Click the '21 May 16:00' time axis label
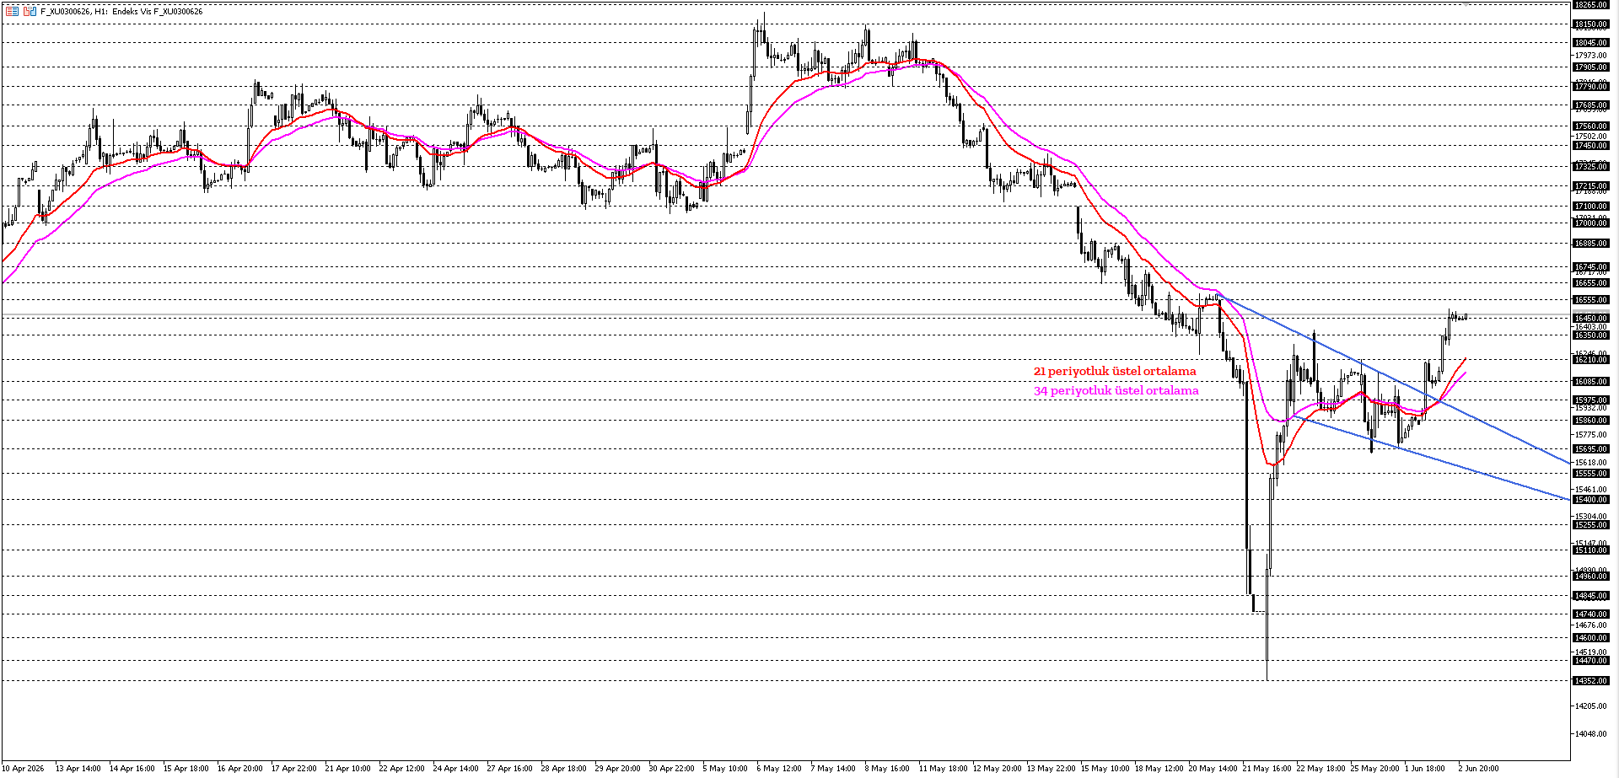Viewport: 1619px width, 778px height. (1267, 769)
